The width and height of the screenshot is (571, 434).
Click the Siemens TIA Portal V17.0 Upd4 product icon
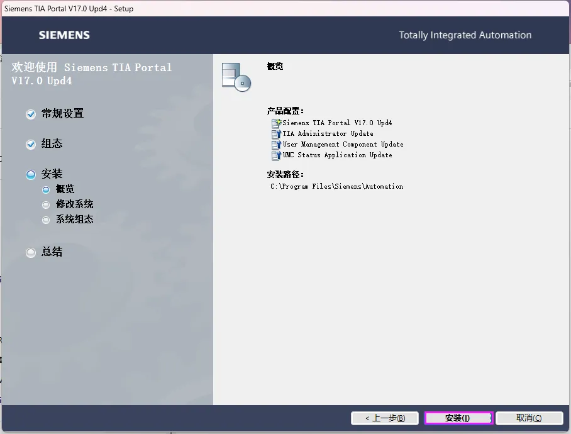[x=277, y=123]
